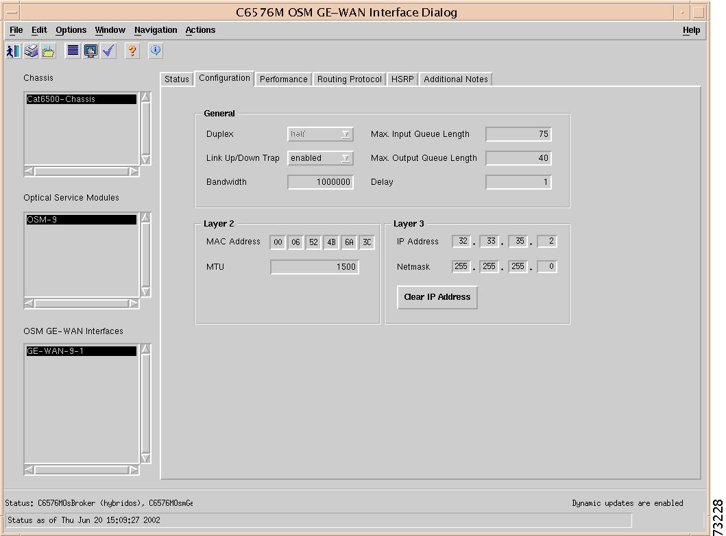Click the last MAC Address octet 3C
Viewport: 726px width, 536px height.
tap(367, 242)
